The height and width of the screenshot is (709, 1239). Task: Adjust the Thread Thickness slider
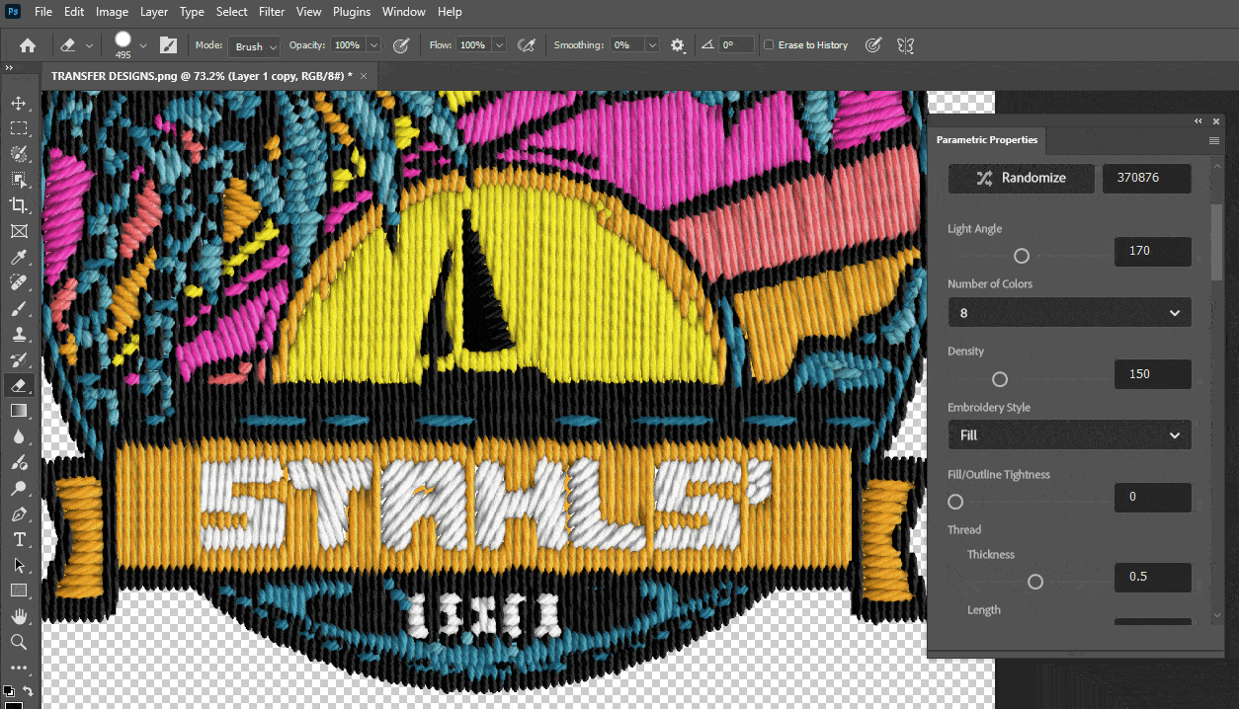click(1035, 582)
